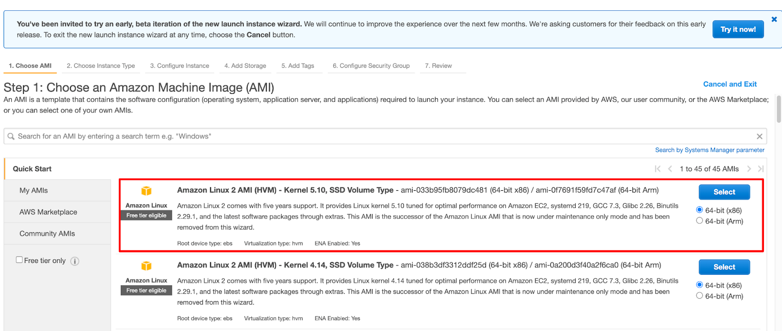Click the Free tier eligible badge for Kernel 5.10

pos(146,216)
